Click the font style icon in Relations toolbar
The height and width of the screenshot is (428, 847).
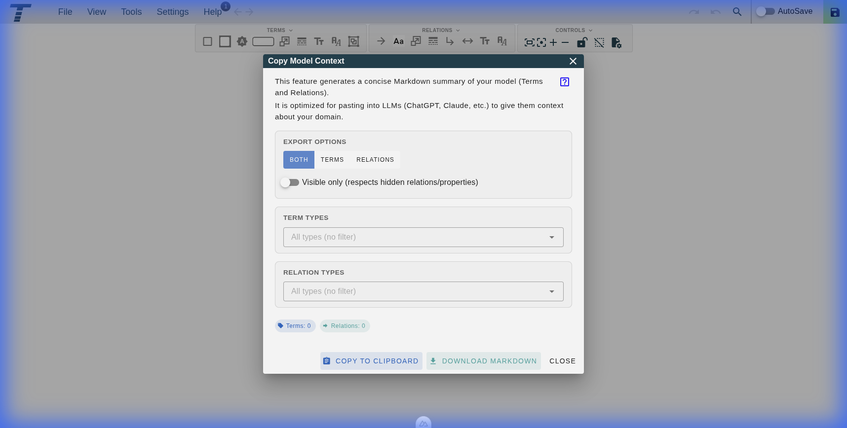(x=502, y=41)
